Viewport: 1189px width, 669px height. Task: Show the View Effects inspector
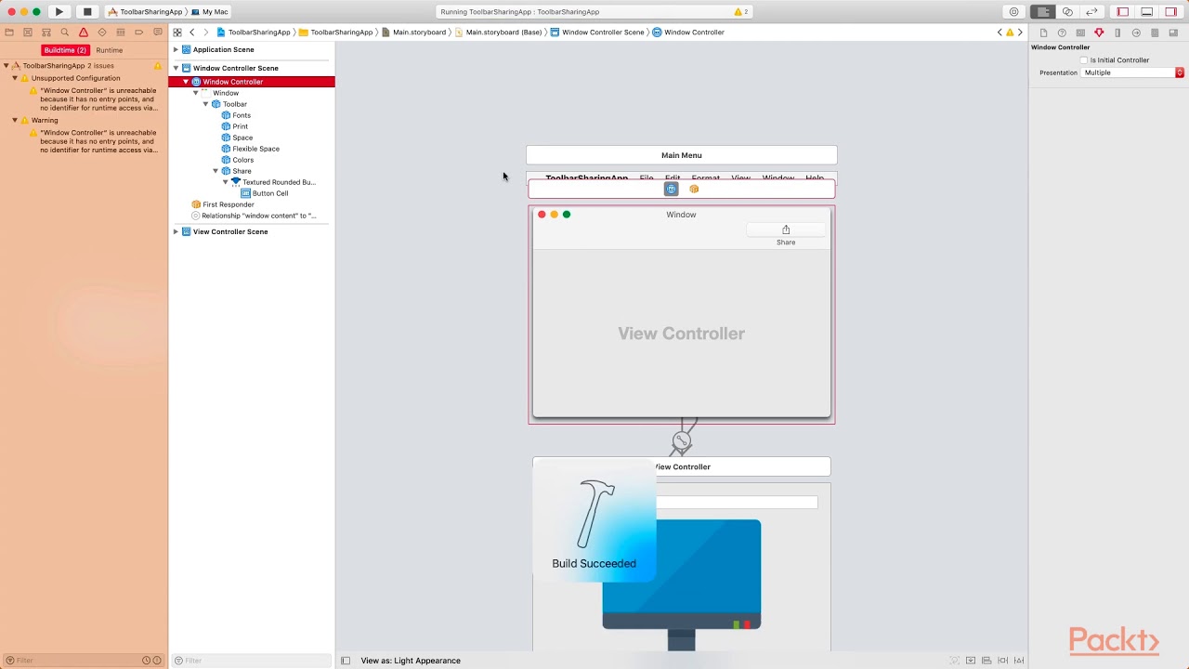click(1173, 33)
